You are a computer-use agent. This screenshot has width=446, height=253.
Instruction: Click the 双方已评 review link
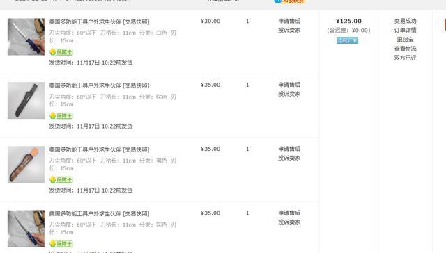tap(405, 58)
